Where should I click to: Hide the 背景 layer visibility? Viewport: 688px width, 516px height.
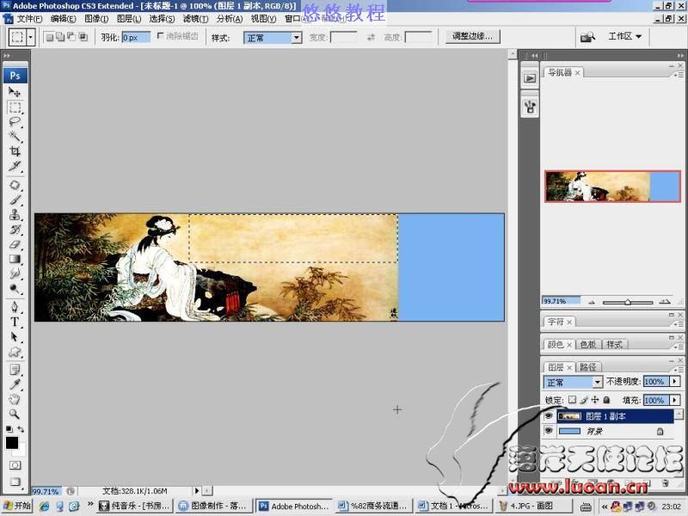[x=549, y=431]
